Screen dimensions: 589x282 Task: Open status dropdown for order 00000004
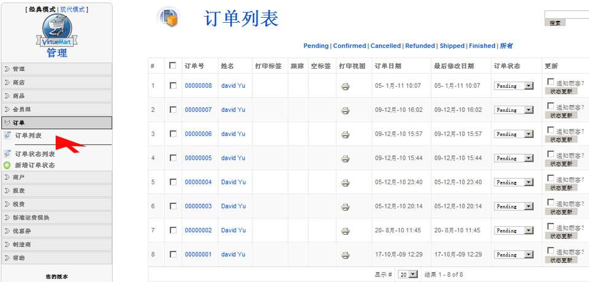514,182
